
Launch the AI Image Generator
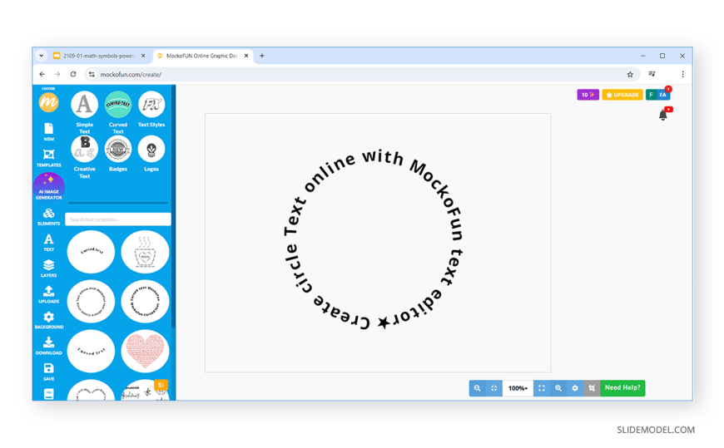pos(48,187)
